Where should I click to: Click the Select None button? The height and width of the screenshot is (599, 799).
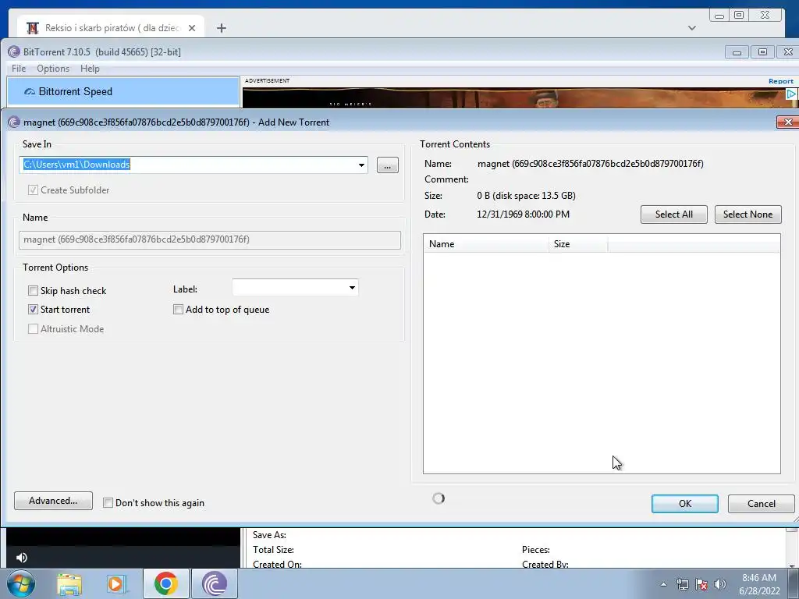748,214
